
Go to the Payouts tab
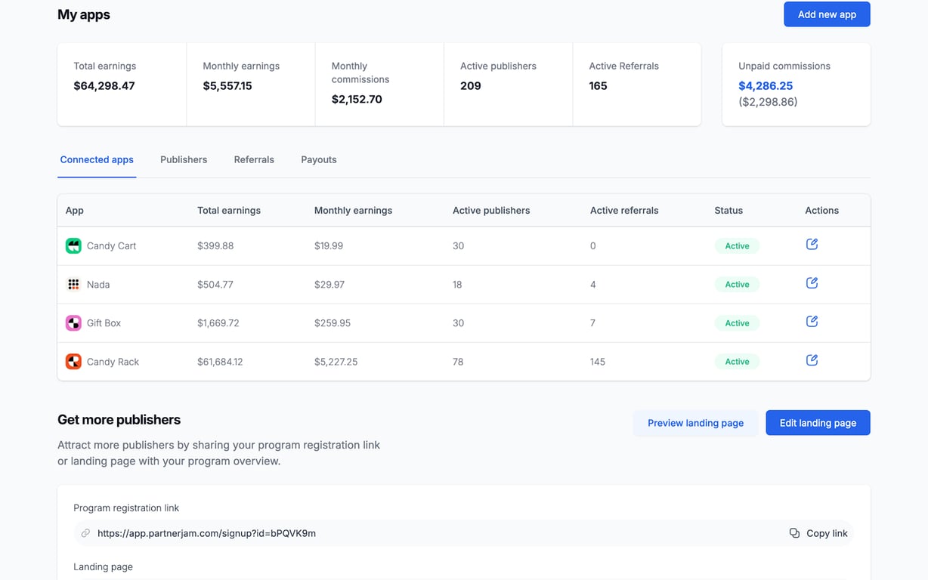pos(319,159)
